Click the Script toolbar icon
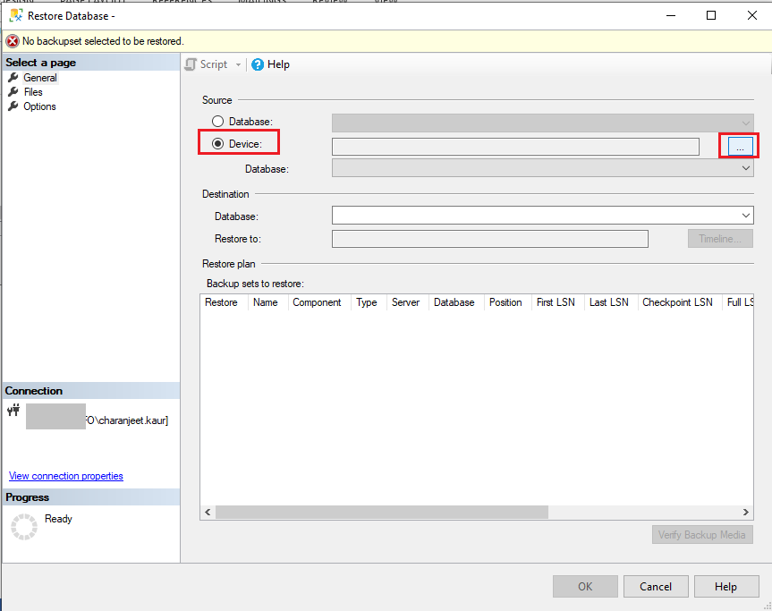The image size is (772, 611). coord(190,64)
